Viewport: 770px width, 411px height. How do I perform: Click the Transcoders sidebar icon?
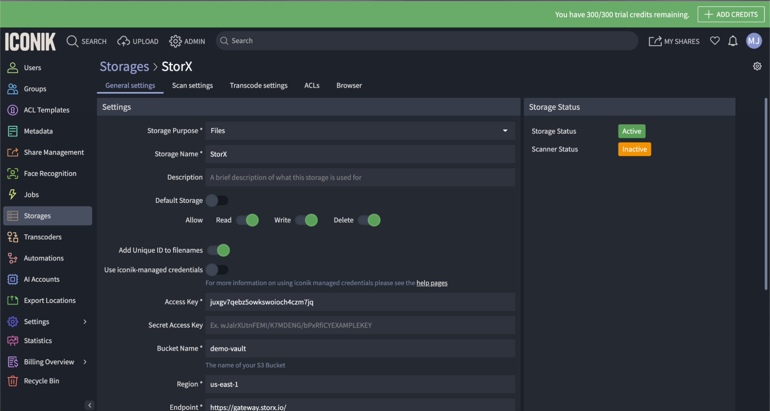pos(13,237)
